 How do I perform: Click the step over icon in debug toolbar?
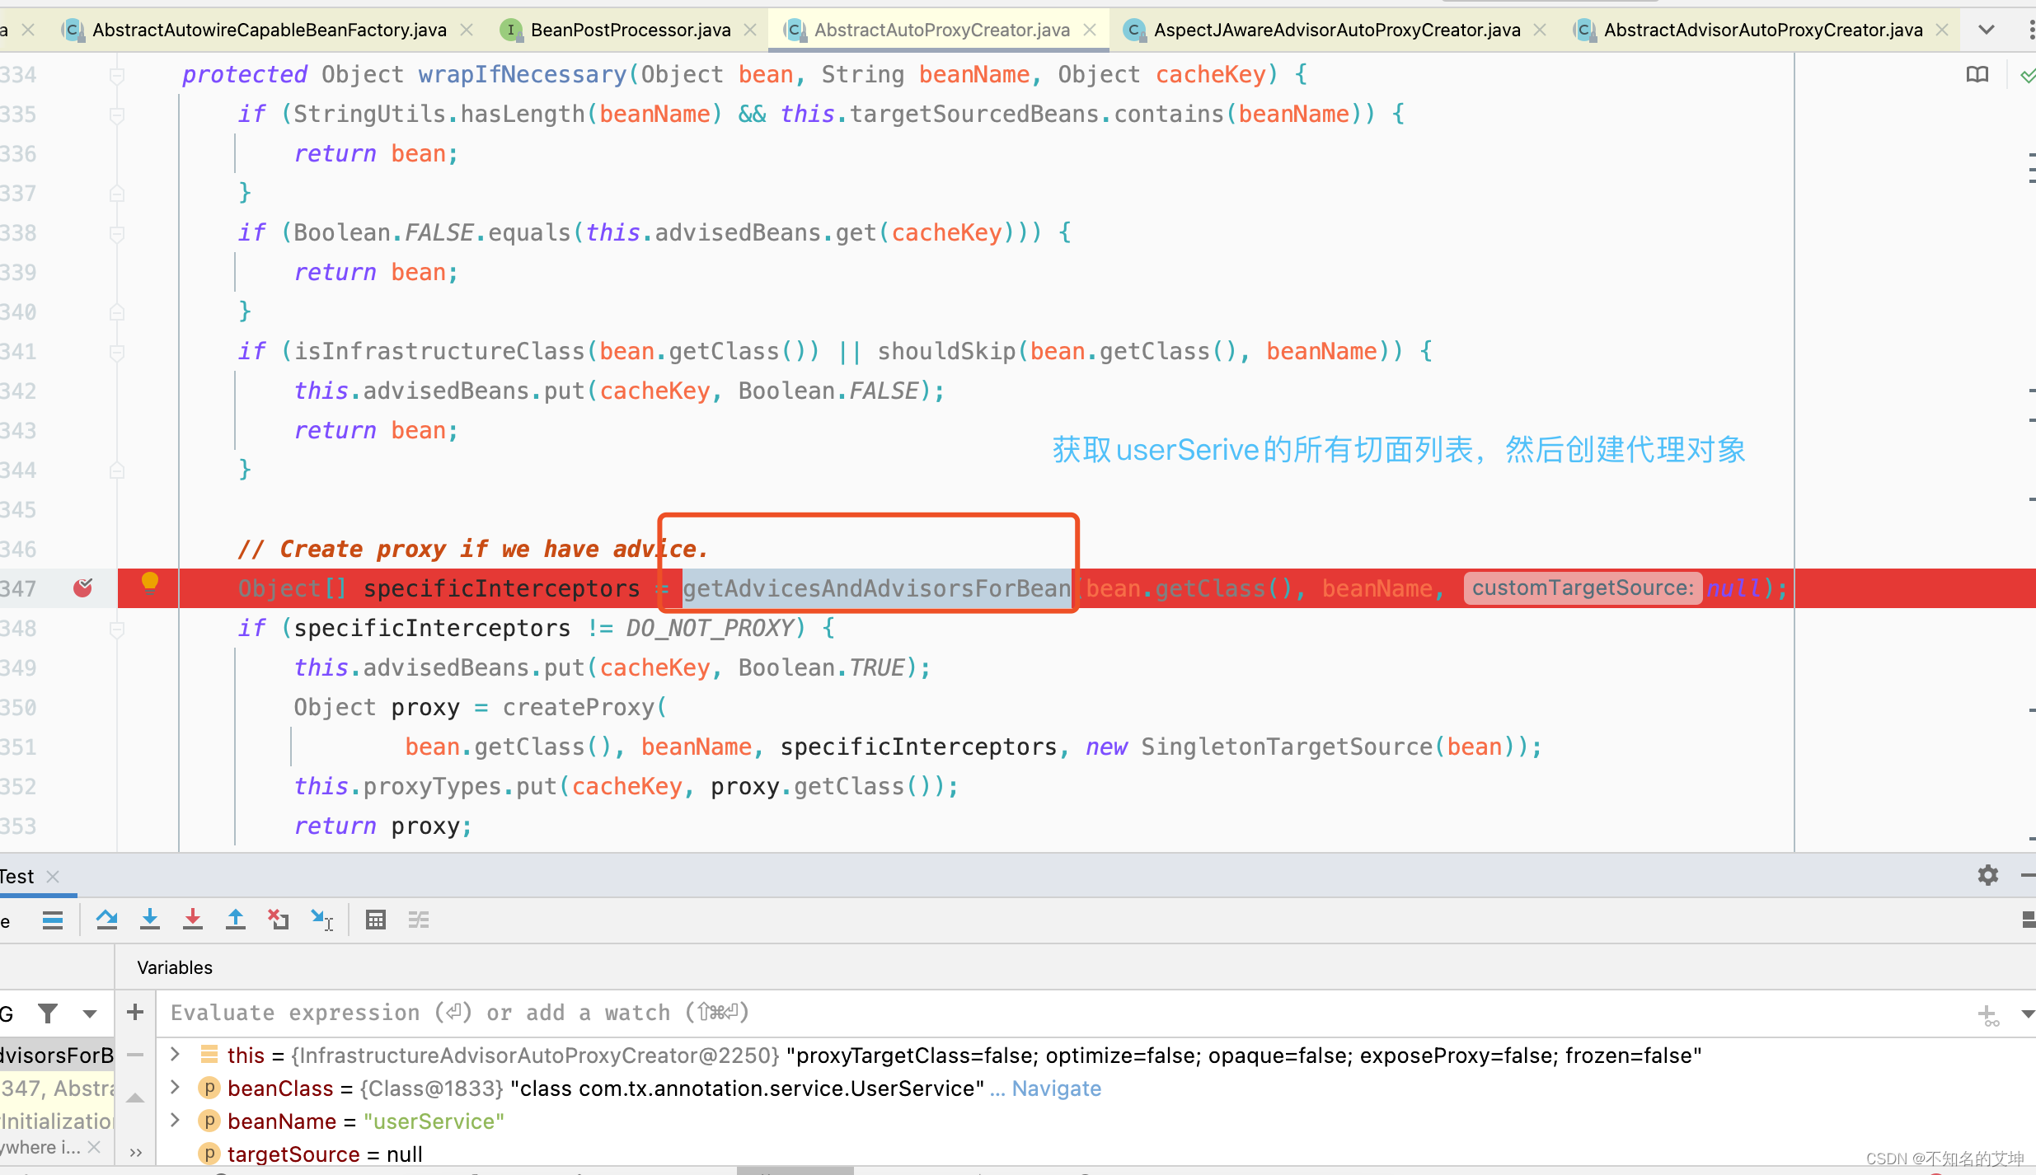106,919
